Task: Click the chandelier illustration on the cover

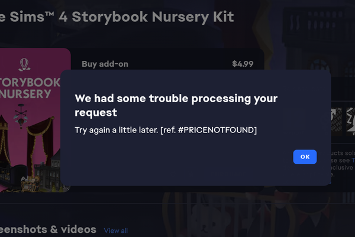Action: (x=21, y=113)
